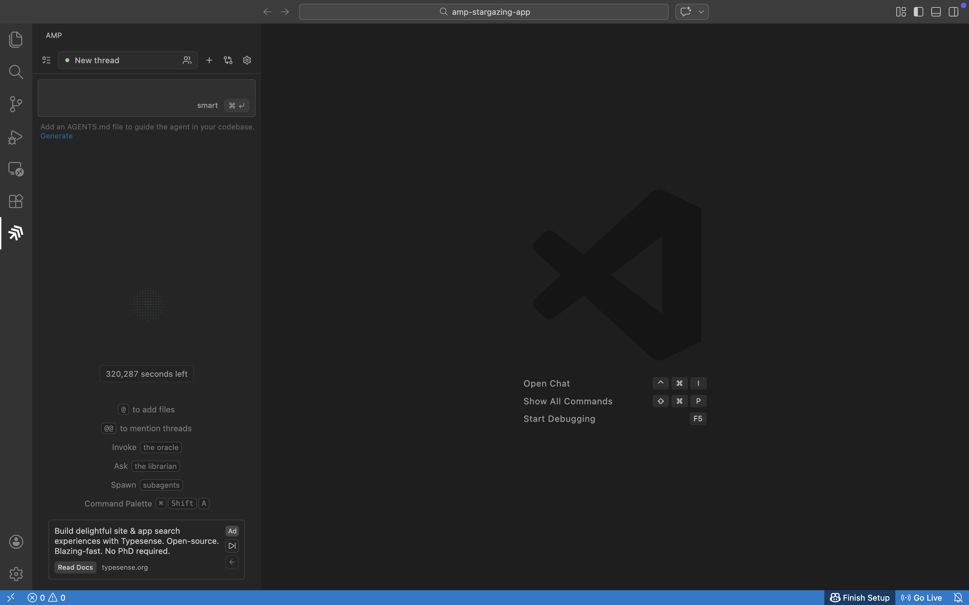Viewport: 969px width, 605px height.
Task: Click Go Live in status bar
Action: (921, 597)
